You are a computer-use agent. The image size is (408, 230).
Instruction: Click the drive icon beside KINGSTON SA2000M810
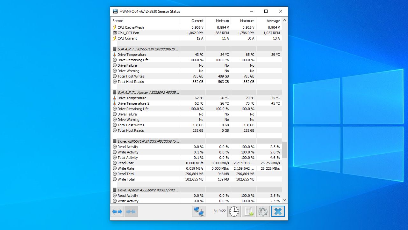click(x=114, y=49)
